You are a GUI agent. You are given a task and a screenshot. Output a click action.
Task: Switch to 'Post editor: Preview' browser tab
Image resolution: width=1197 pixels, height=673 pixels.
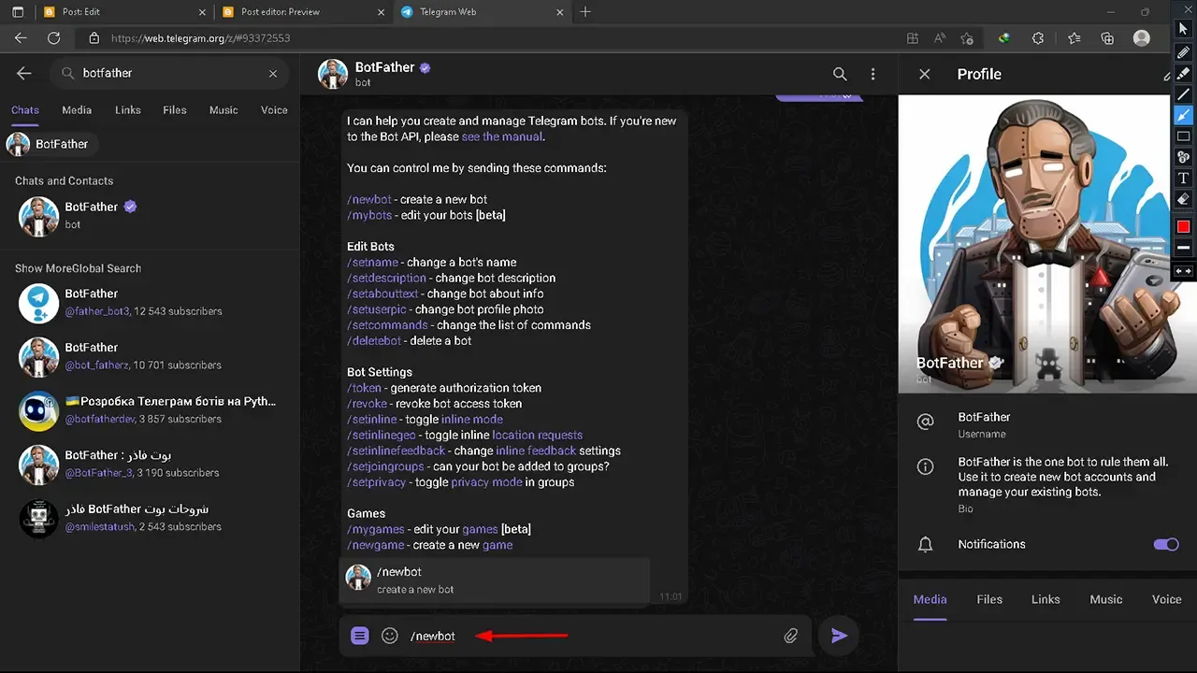click(x=302, y=12)
